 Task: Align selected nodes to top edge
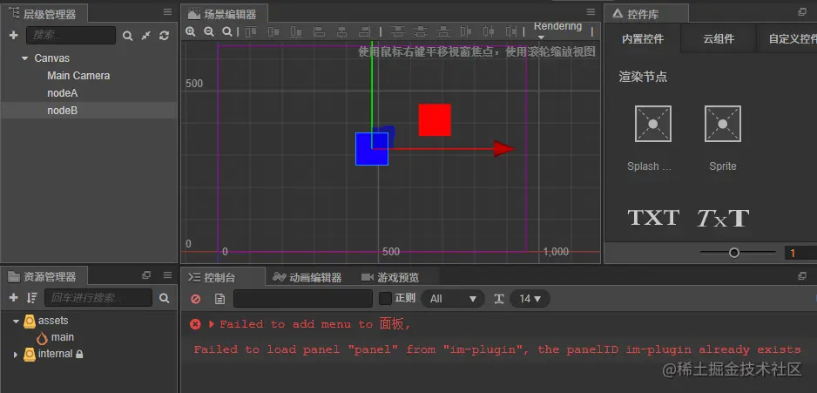click(x=251, y=31)
